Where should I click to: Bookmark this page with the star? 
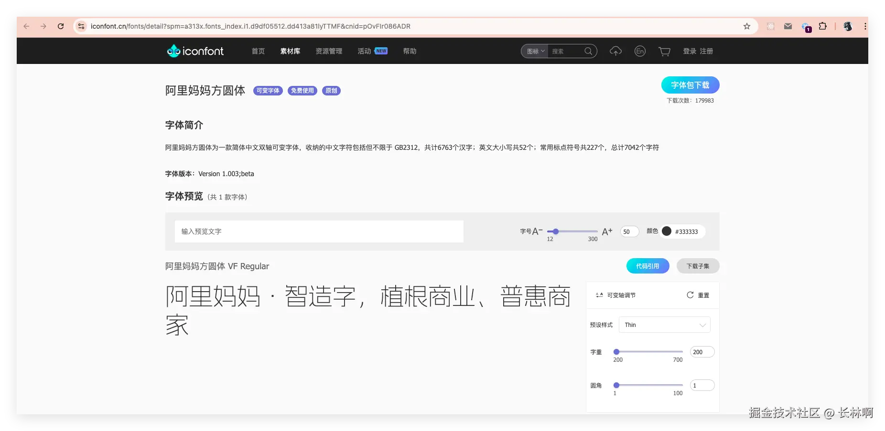coord(747,26)
